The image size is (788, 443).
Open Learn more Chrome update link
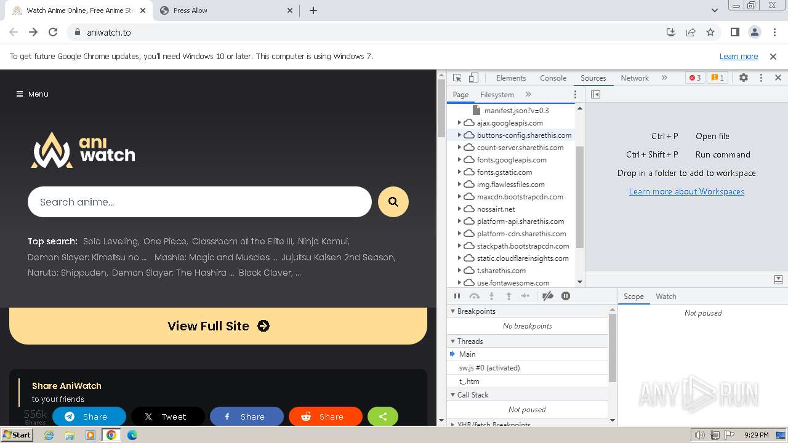point(739,56)
